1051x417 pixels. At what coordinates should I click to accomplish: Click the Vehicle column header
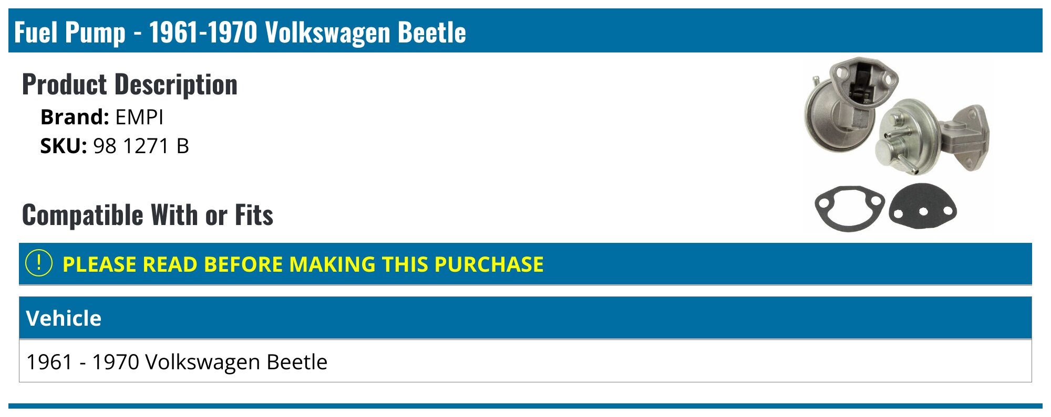pos(64,318)
